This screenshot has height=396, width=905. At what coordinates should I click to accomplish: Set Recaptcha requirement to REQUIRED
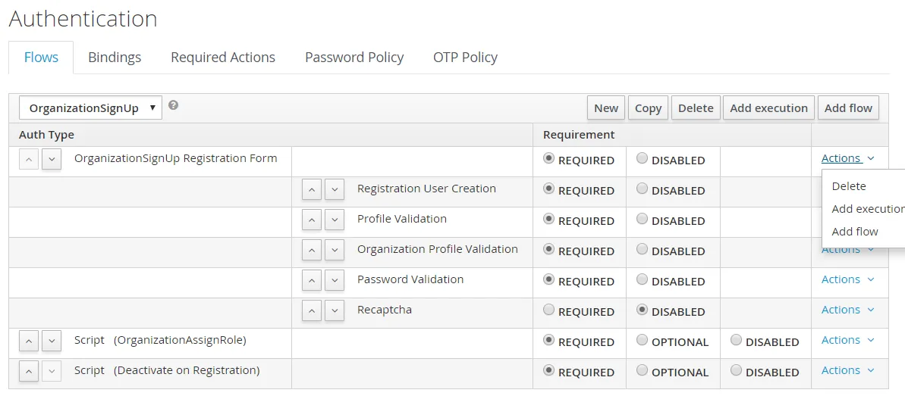coord(549,310)
